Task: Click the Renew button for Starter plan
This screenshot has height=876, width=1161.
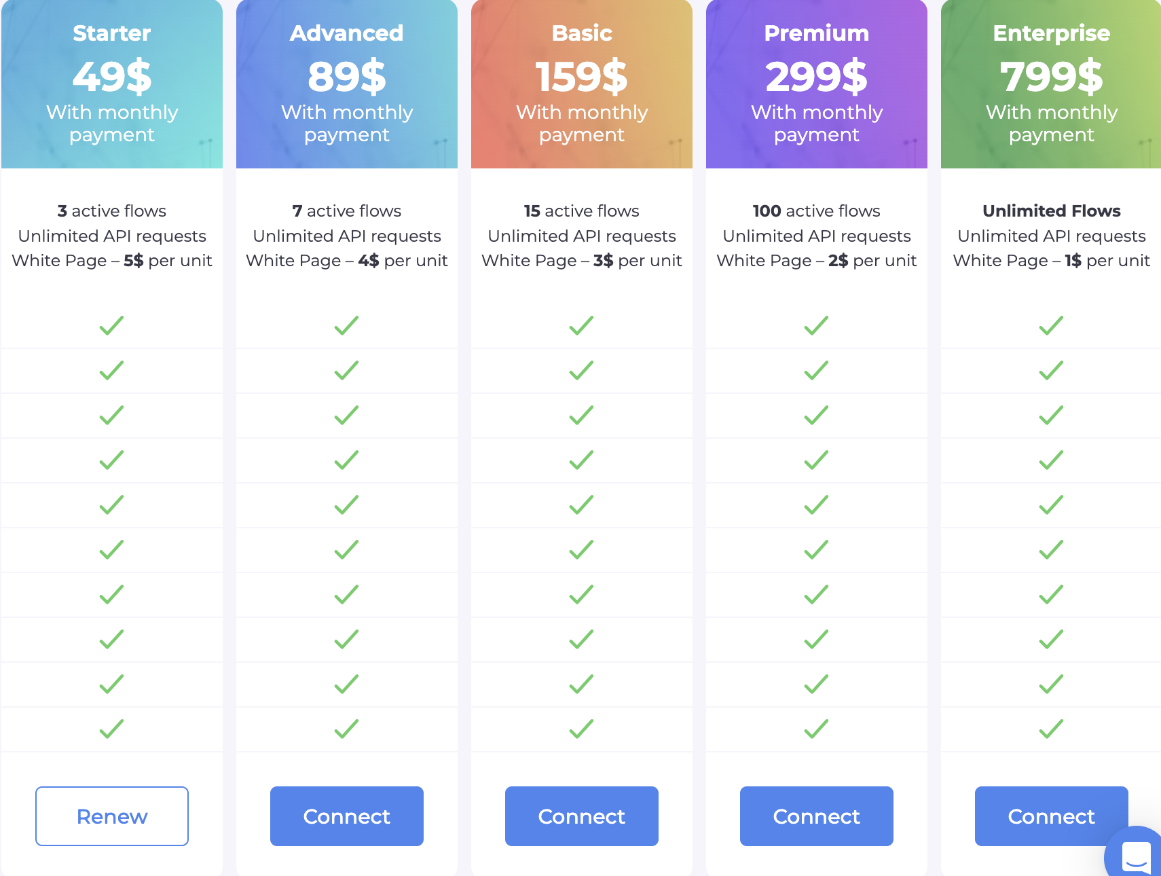Action: [x=112, y=816]
